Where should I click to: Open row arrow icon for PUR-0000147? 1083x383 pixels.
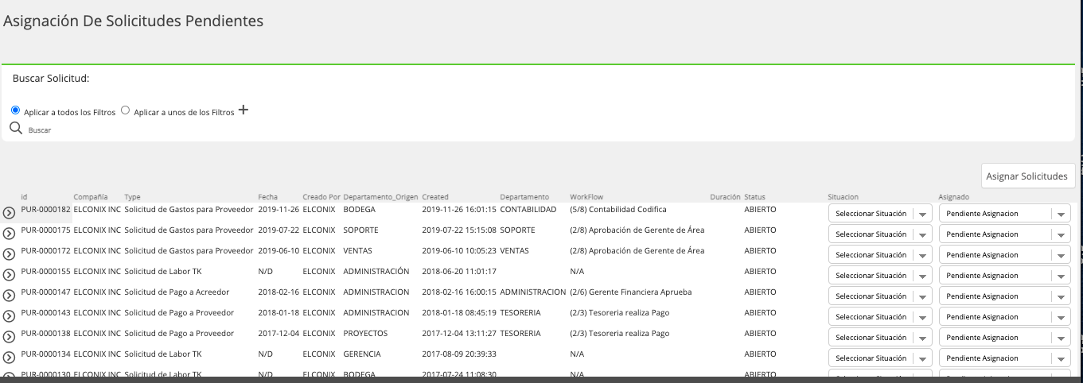pyautogui.click(x=10, y=296)
